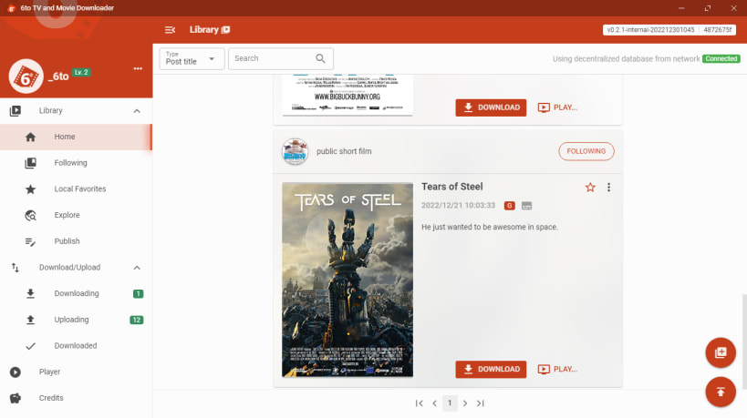This screenshot has height=418, width=747.
Task: Select page 1 in pagination
Action: pos(450,403)
